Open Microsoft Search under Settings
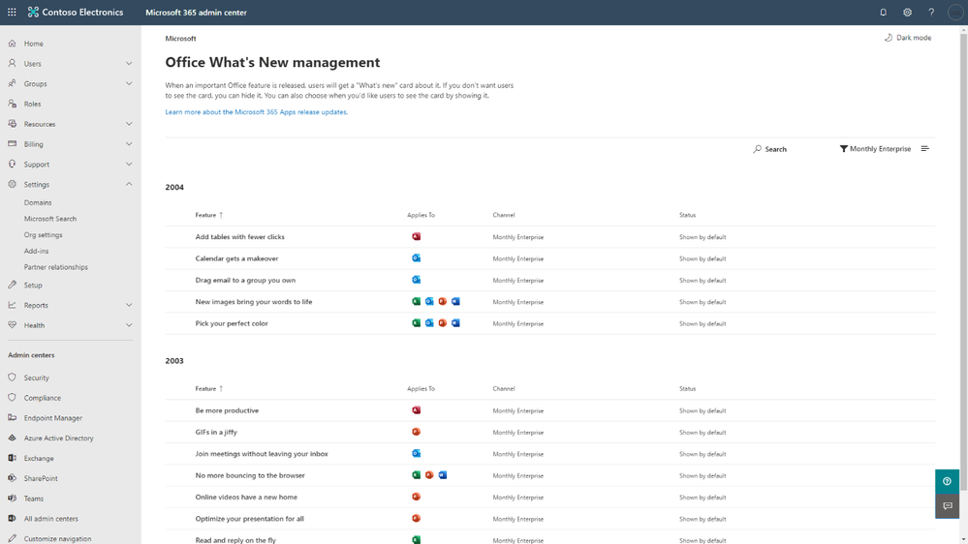Image resolution: width=968 pixels, height=544 pixels. tap(50, 219)
